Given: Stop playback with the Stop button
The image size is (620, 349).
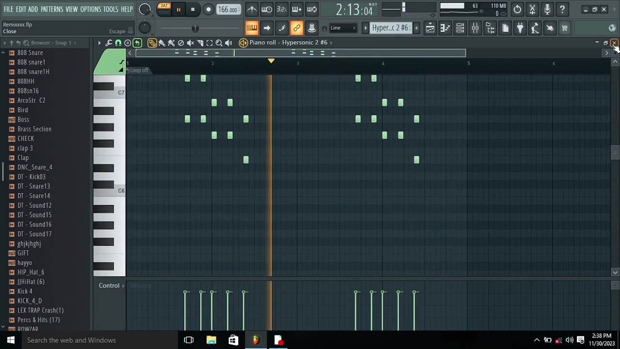Looking at the screenshot, I should point(193,9).
